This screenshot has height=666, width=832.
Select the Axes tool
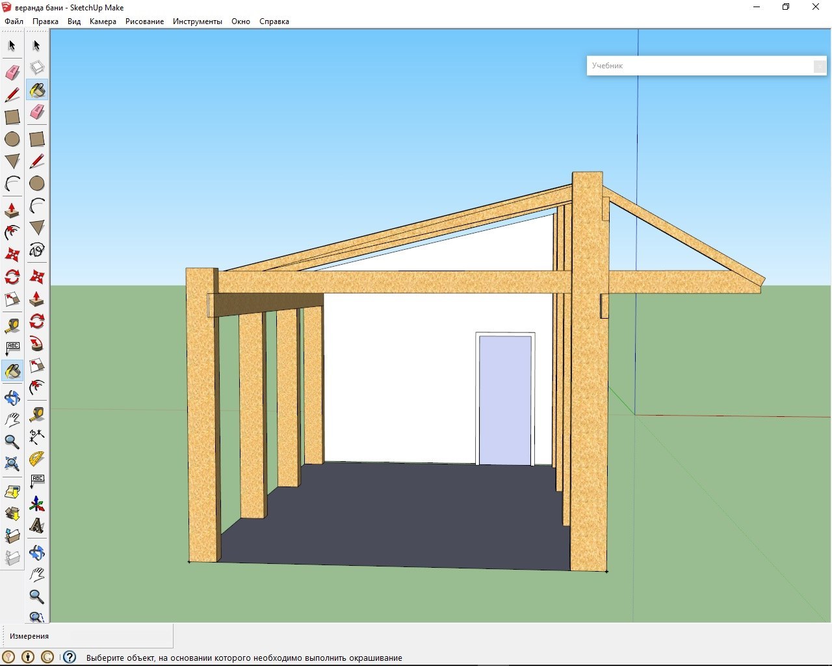pyautogui.click(x=37, y=504)
